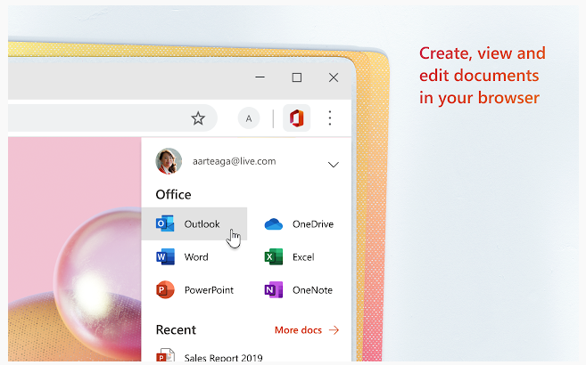This screenshot has width=586, height=365.
Task: Open the browser three-dot menu
Action: point(330,118)
